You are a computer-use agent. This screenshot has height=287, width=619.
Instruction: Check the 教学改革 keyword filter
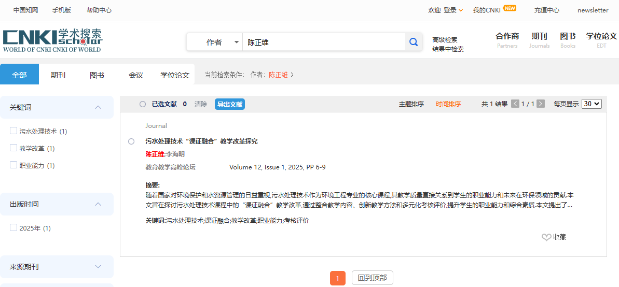[x=13, y=148]
